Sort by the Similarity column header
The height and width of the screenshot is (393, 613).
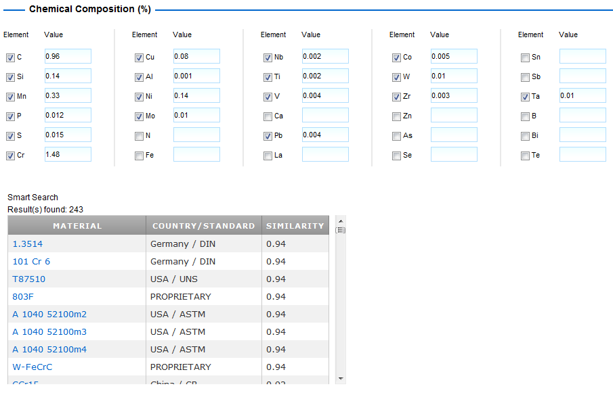tap(295, 226)
